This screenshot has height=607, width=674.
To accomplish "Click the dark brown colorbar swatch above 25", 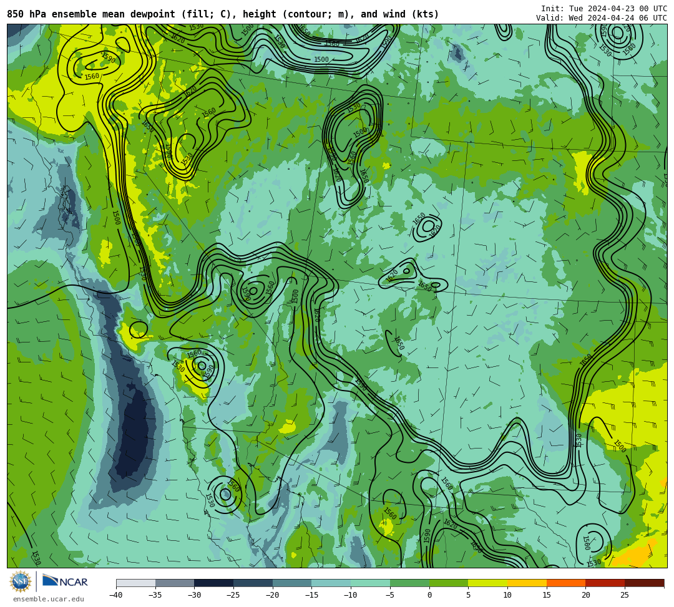I will tap(644, 583).
